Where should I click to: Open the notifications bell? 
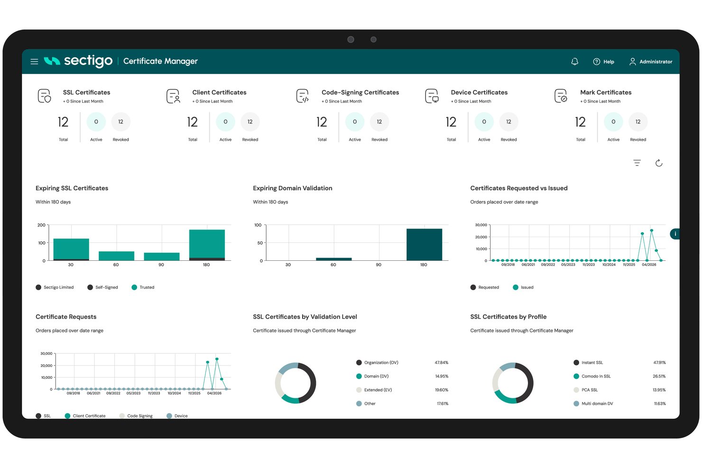(x=574, y=62)
